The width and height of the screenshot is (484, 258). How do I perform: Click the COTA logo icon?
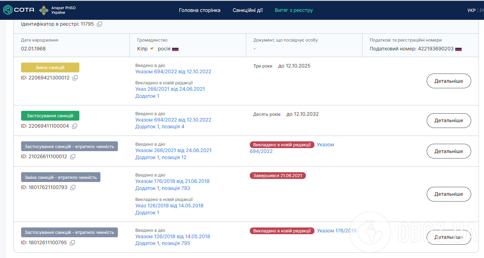[8, 10]
